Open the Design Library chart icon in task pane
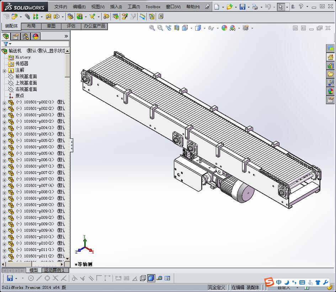The height and width of the screenshot is (292, 336). [x=330, y=66]
